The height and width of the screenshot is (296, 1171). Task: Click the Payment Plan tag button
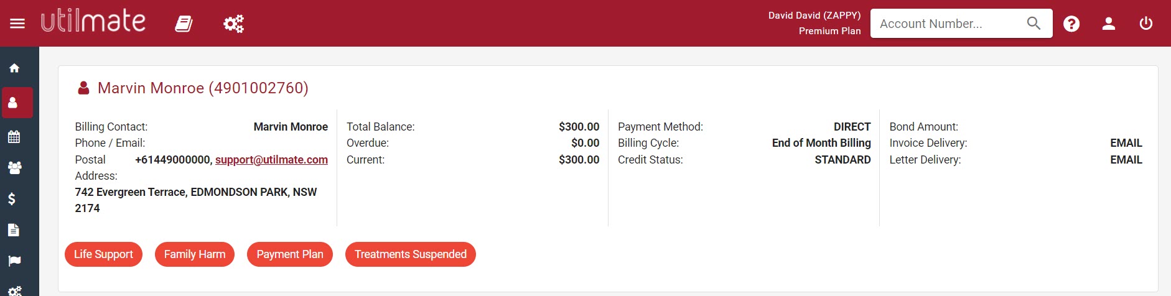coord(290,254)
